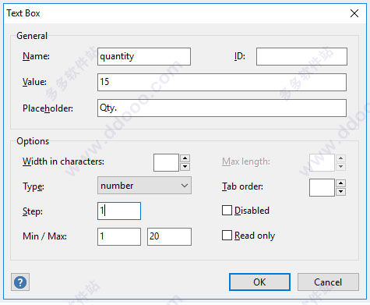This screenshot has width=370, height=305.
Task: Select the Value field containing 15
Action: pos(222,82)
